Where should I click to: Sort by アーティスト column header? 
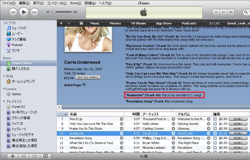point(159,114)
